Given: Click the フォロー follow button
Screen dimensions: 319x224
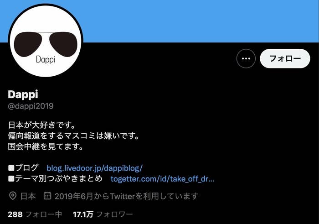Looking at the screenshot, I should pyautogui.click(x=285, y=59).
